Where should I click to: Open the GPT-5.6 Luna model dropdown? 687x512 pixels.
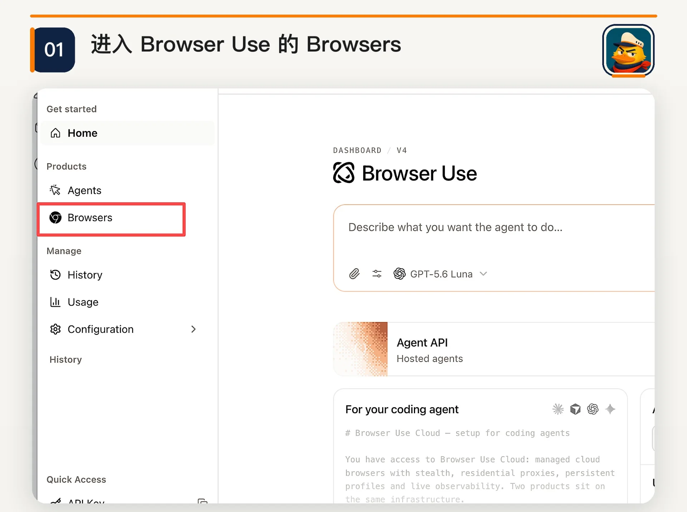pos(441,274)
